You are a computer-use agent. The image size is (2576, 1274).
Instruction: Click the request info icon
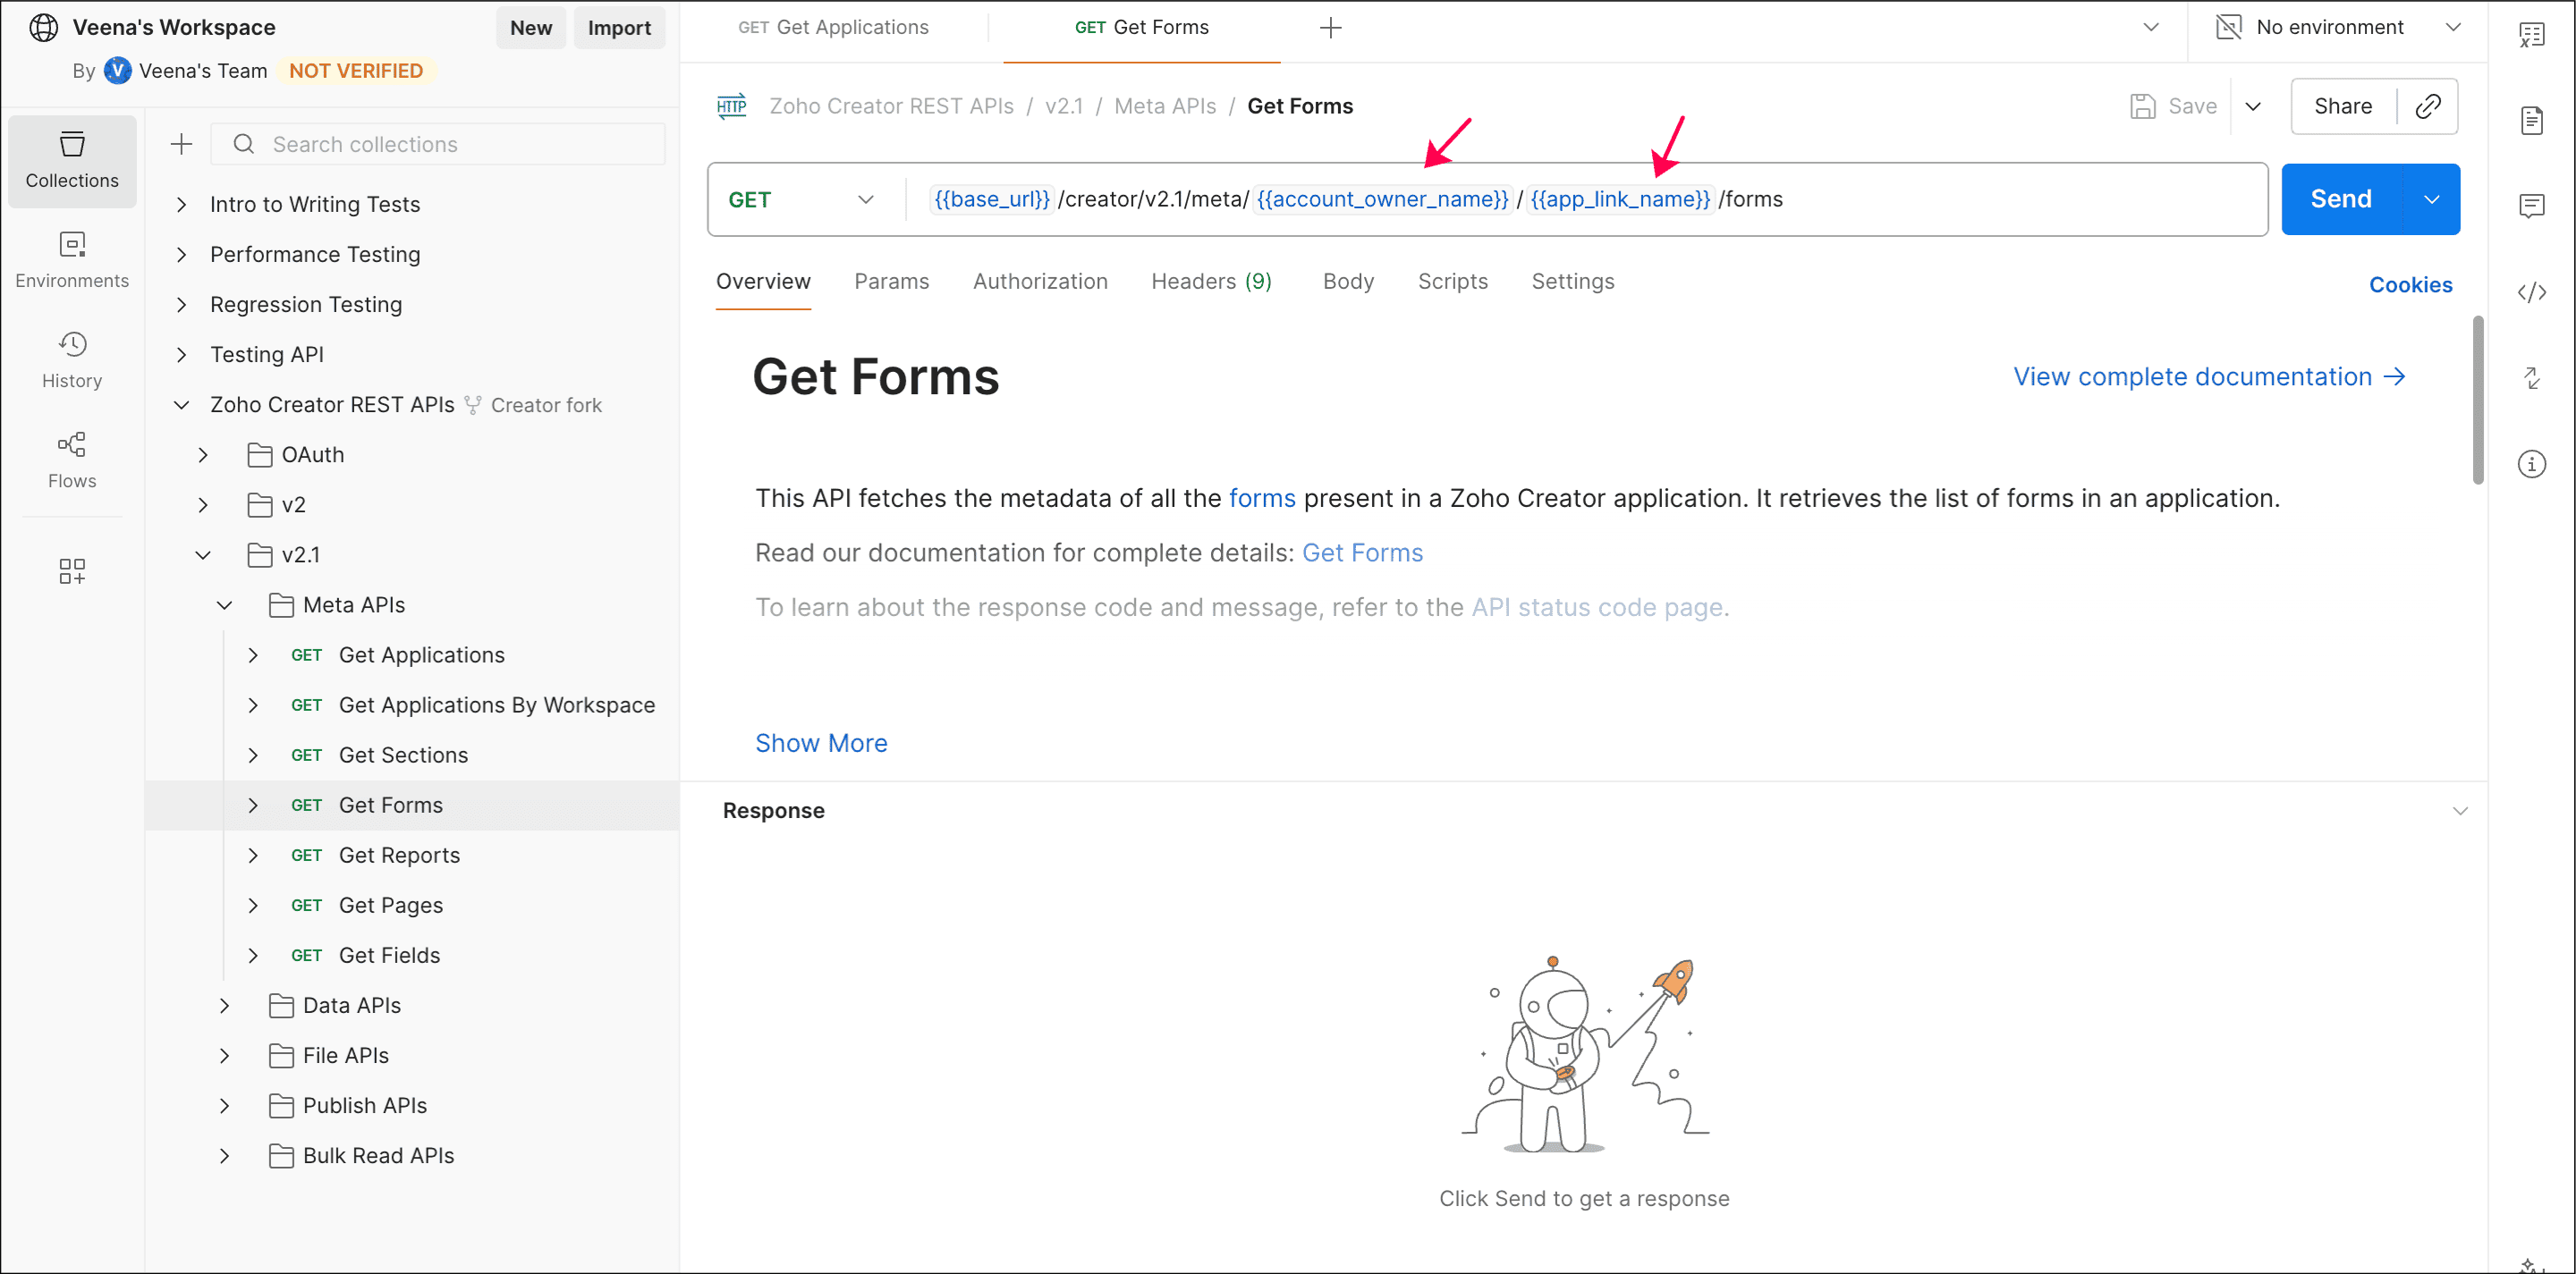(2531, 464)
